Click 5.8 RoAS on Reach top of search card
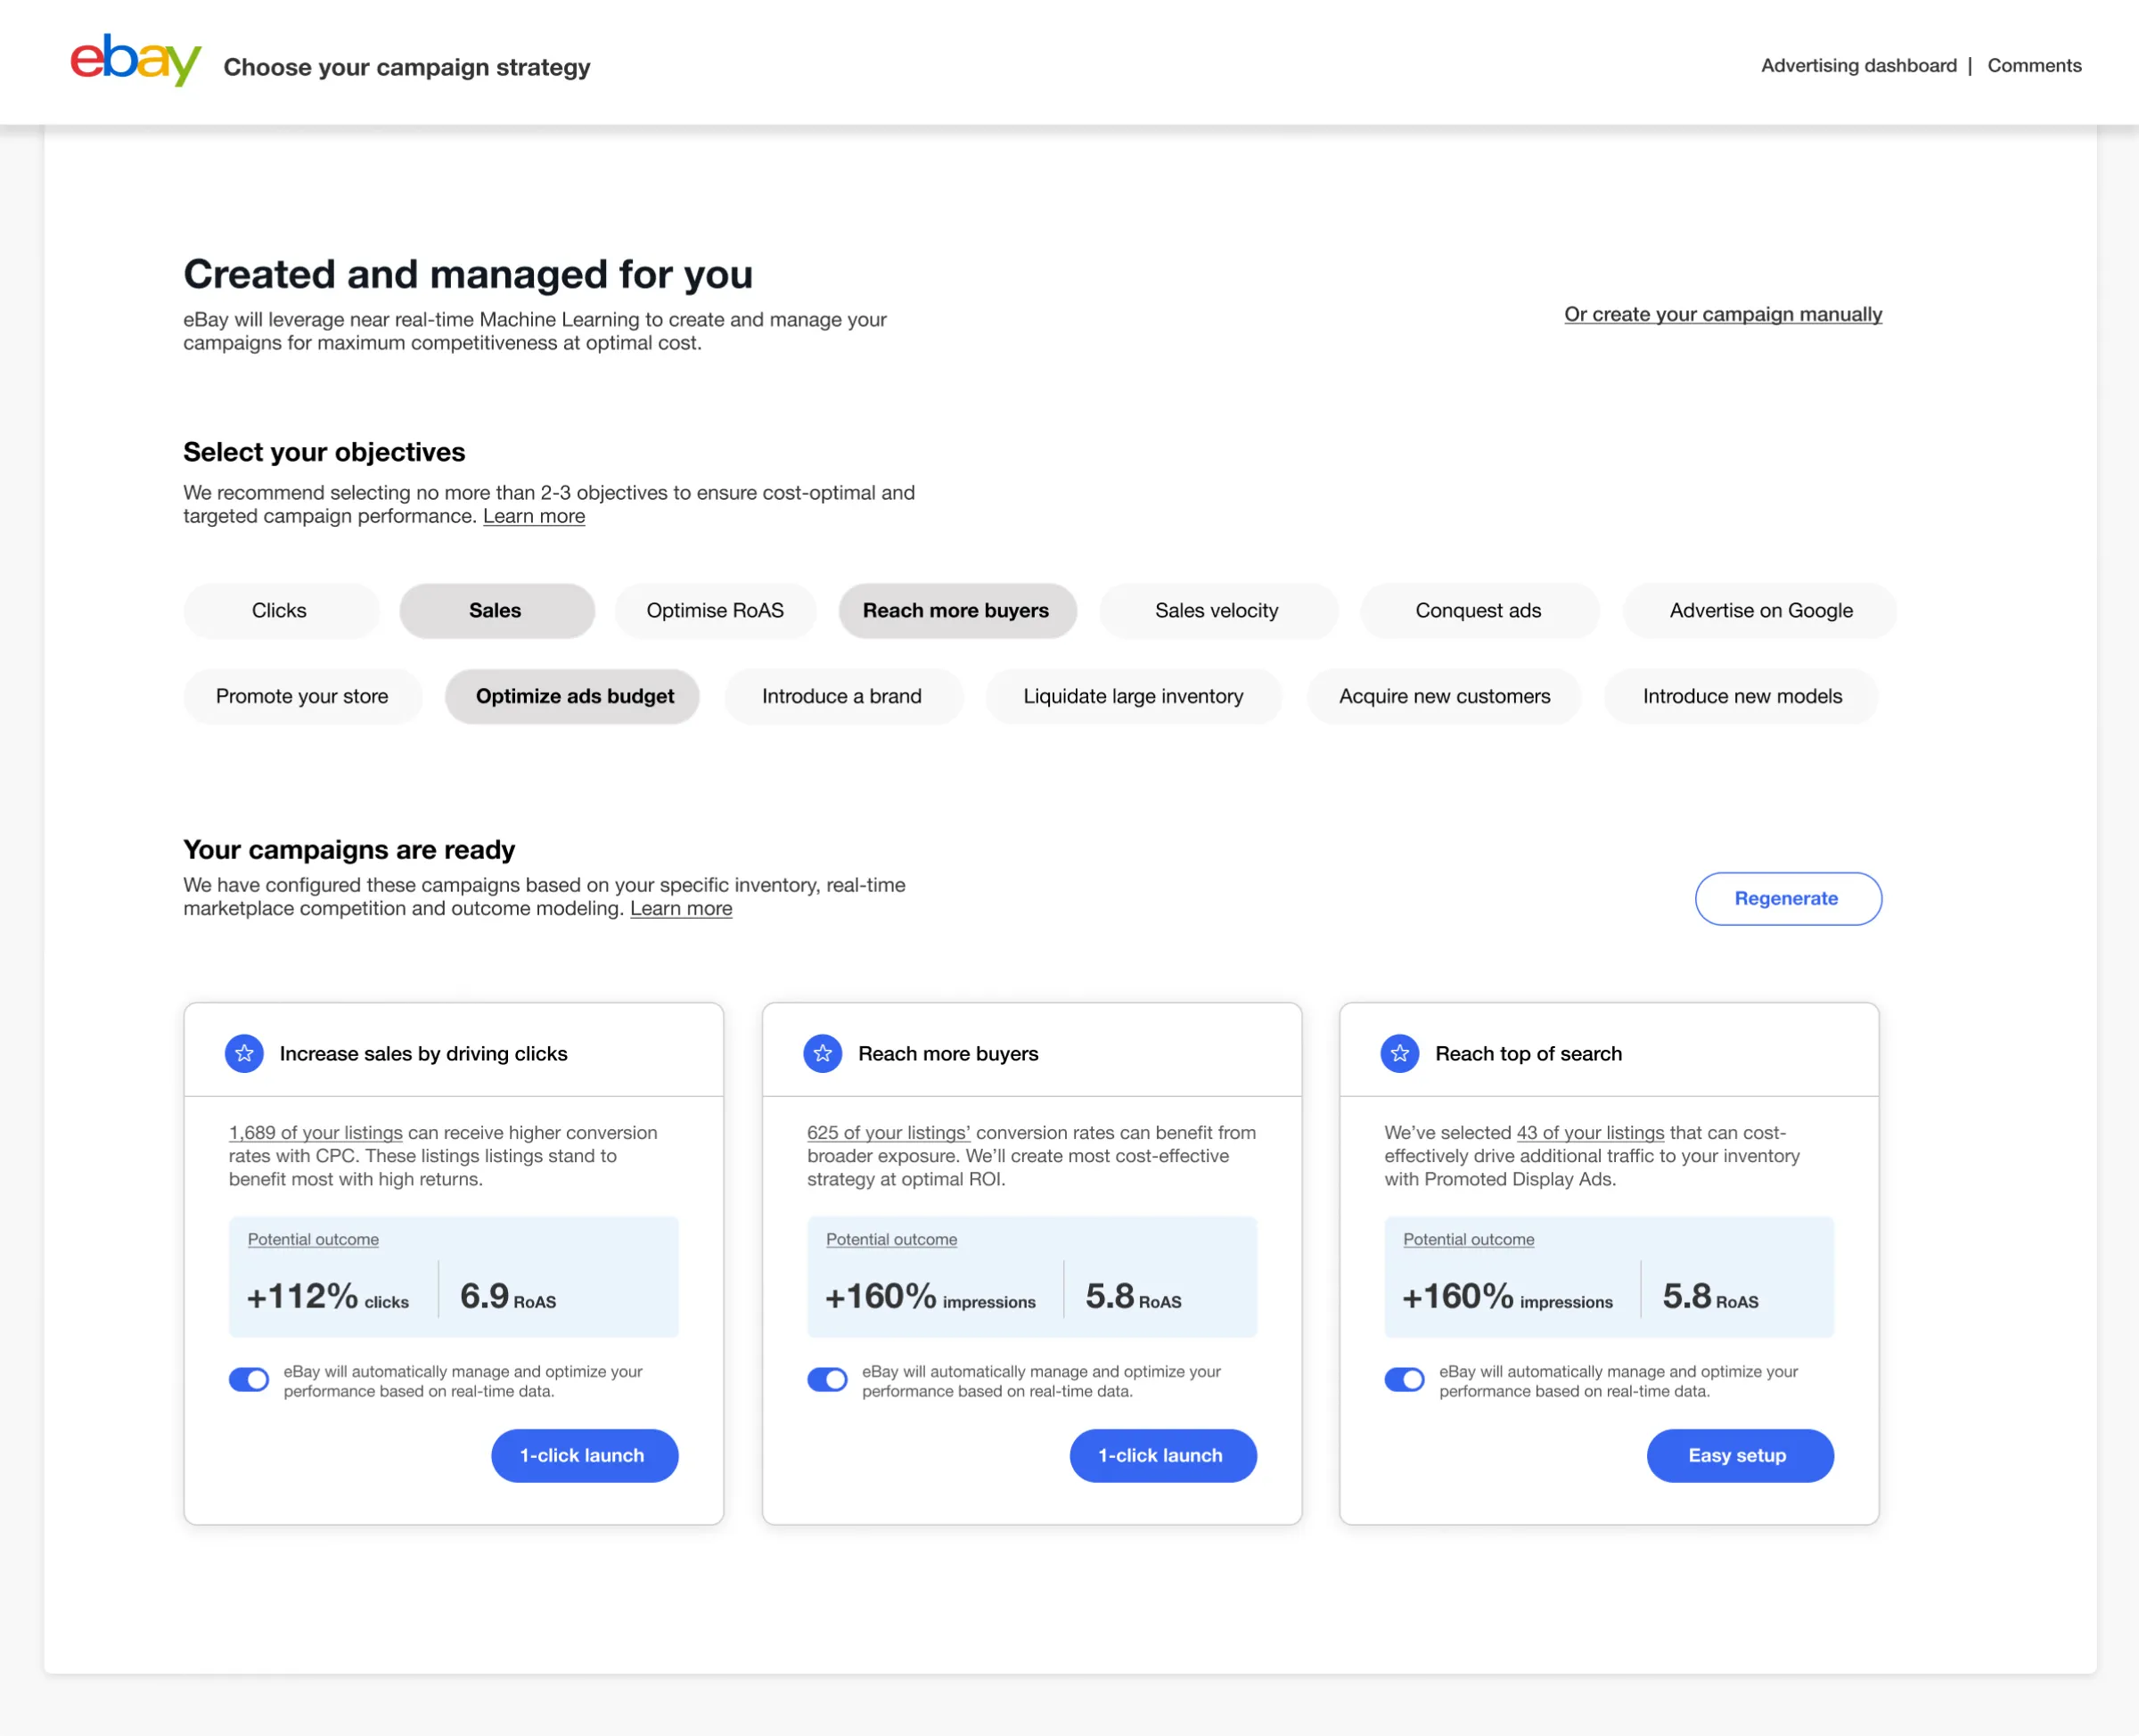 click(x=1711, y=1297)
